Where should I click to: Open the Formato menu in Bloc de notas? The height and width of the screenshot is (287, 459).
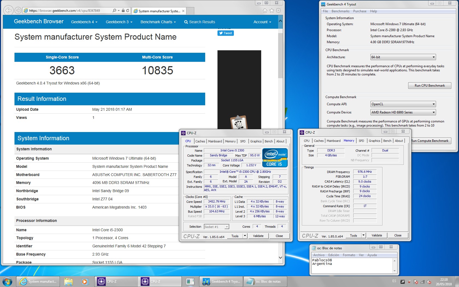point(349,255)
